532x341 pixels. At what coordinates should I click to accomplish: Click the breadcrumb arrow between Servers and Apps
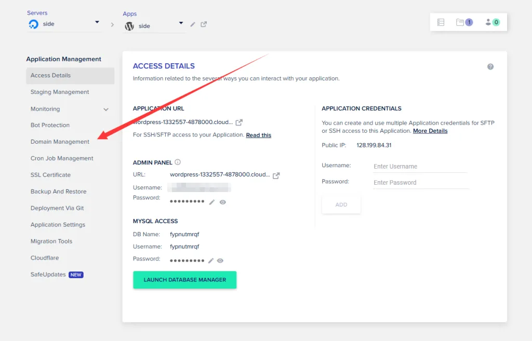(112, 25)
